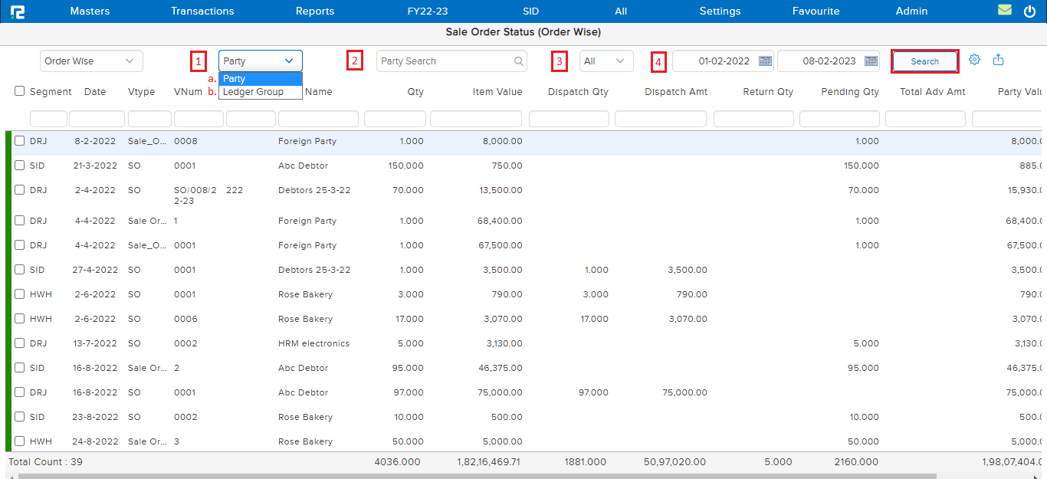Click the power logout icon
This screenshot has height=479, width=1047.
1028,11
